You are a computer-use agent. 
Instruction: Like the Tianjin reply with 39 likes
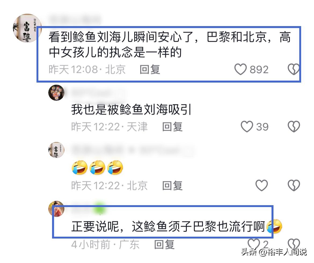click(247, 127)
